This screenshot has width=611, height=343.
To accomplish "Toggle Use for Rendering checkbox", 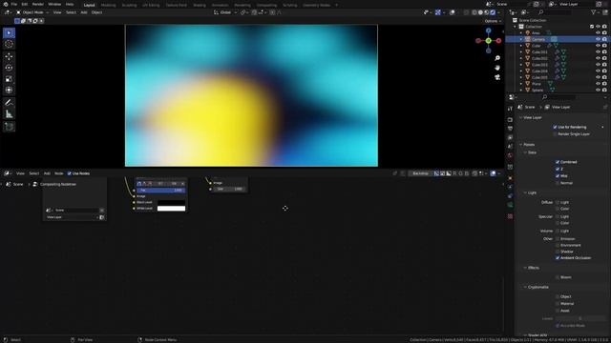I will pyautogui.click(x=555, y=127).
